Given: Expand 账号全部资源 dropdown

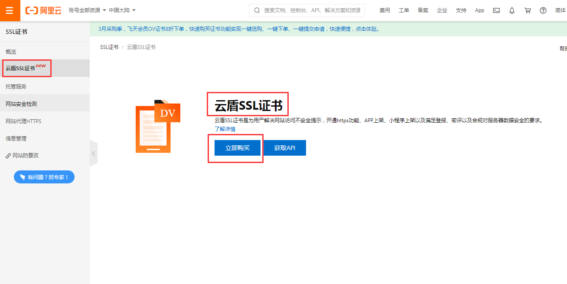Looking at the screenshot, I should tap(88, 10).
